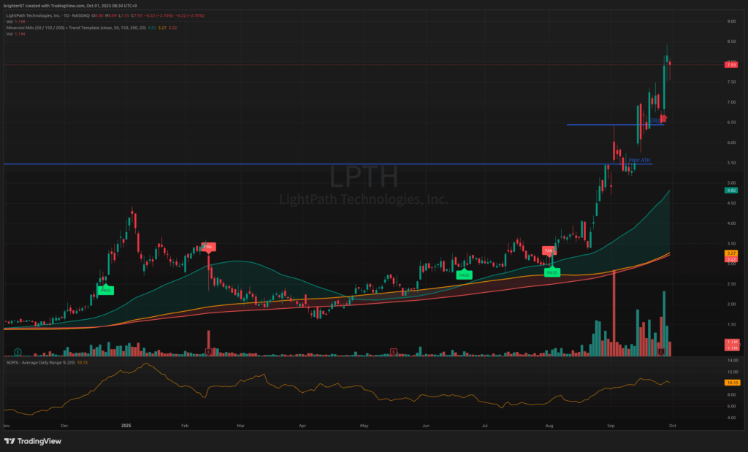Screen dimensions: 748x452
Task: Click the May earnings marker icon on the volume pane
Action: (394, 351)
